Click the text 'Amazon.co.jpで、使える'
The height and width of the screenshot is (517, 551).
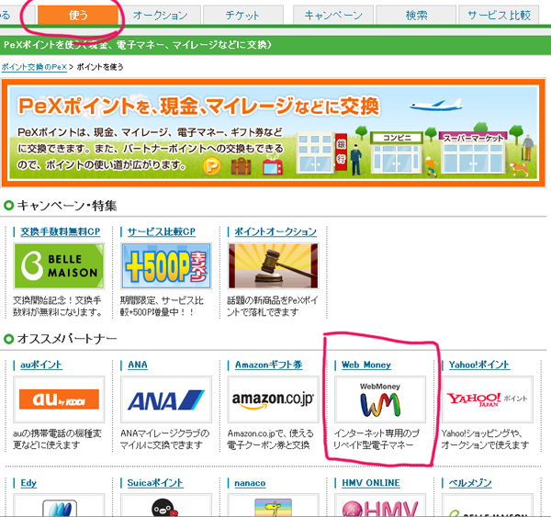271,433
